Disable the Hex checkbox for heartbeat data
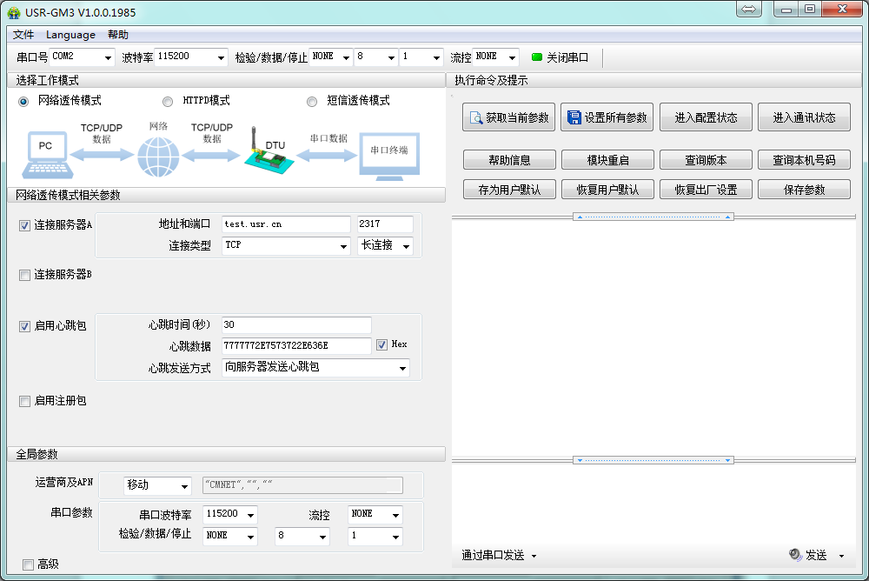 coord(380,344)
